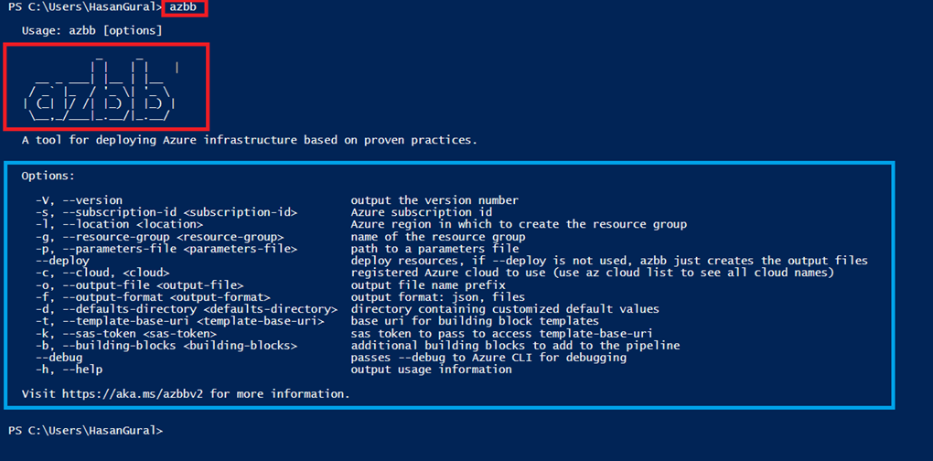933x461 pixels.
Task: Click the '-c, --cloud, <cloud>' option
Action: coord(102,273)
